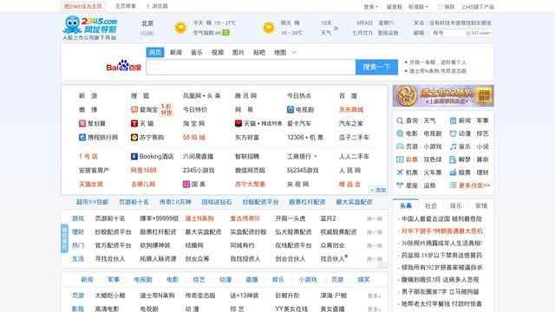The height and width of the screenshot is (312, 555).
Task: Click the Baidu search input field
Action: point(251,68)
